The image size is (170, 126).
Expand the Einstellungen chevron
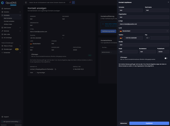(x=20, y=49)
